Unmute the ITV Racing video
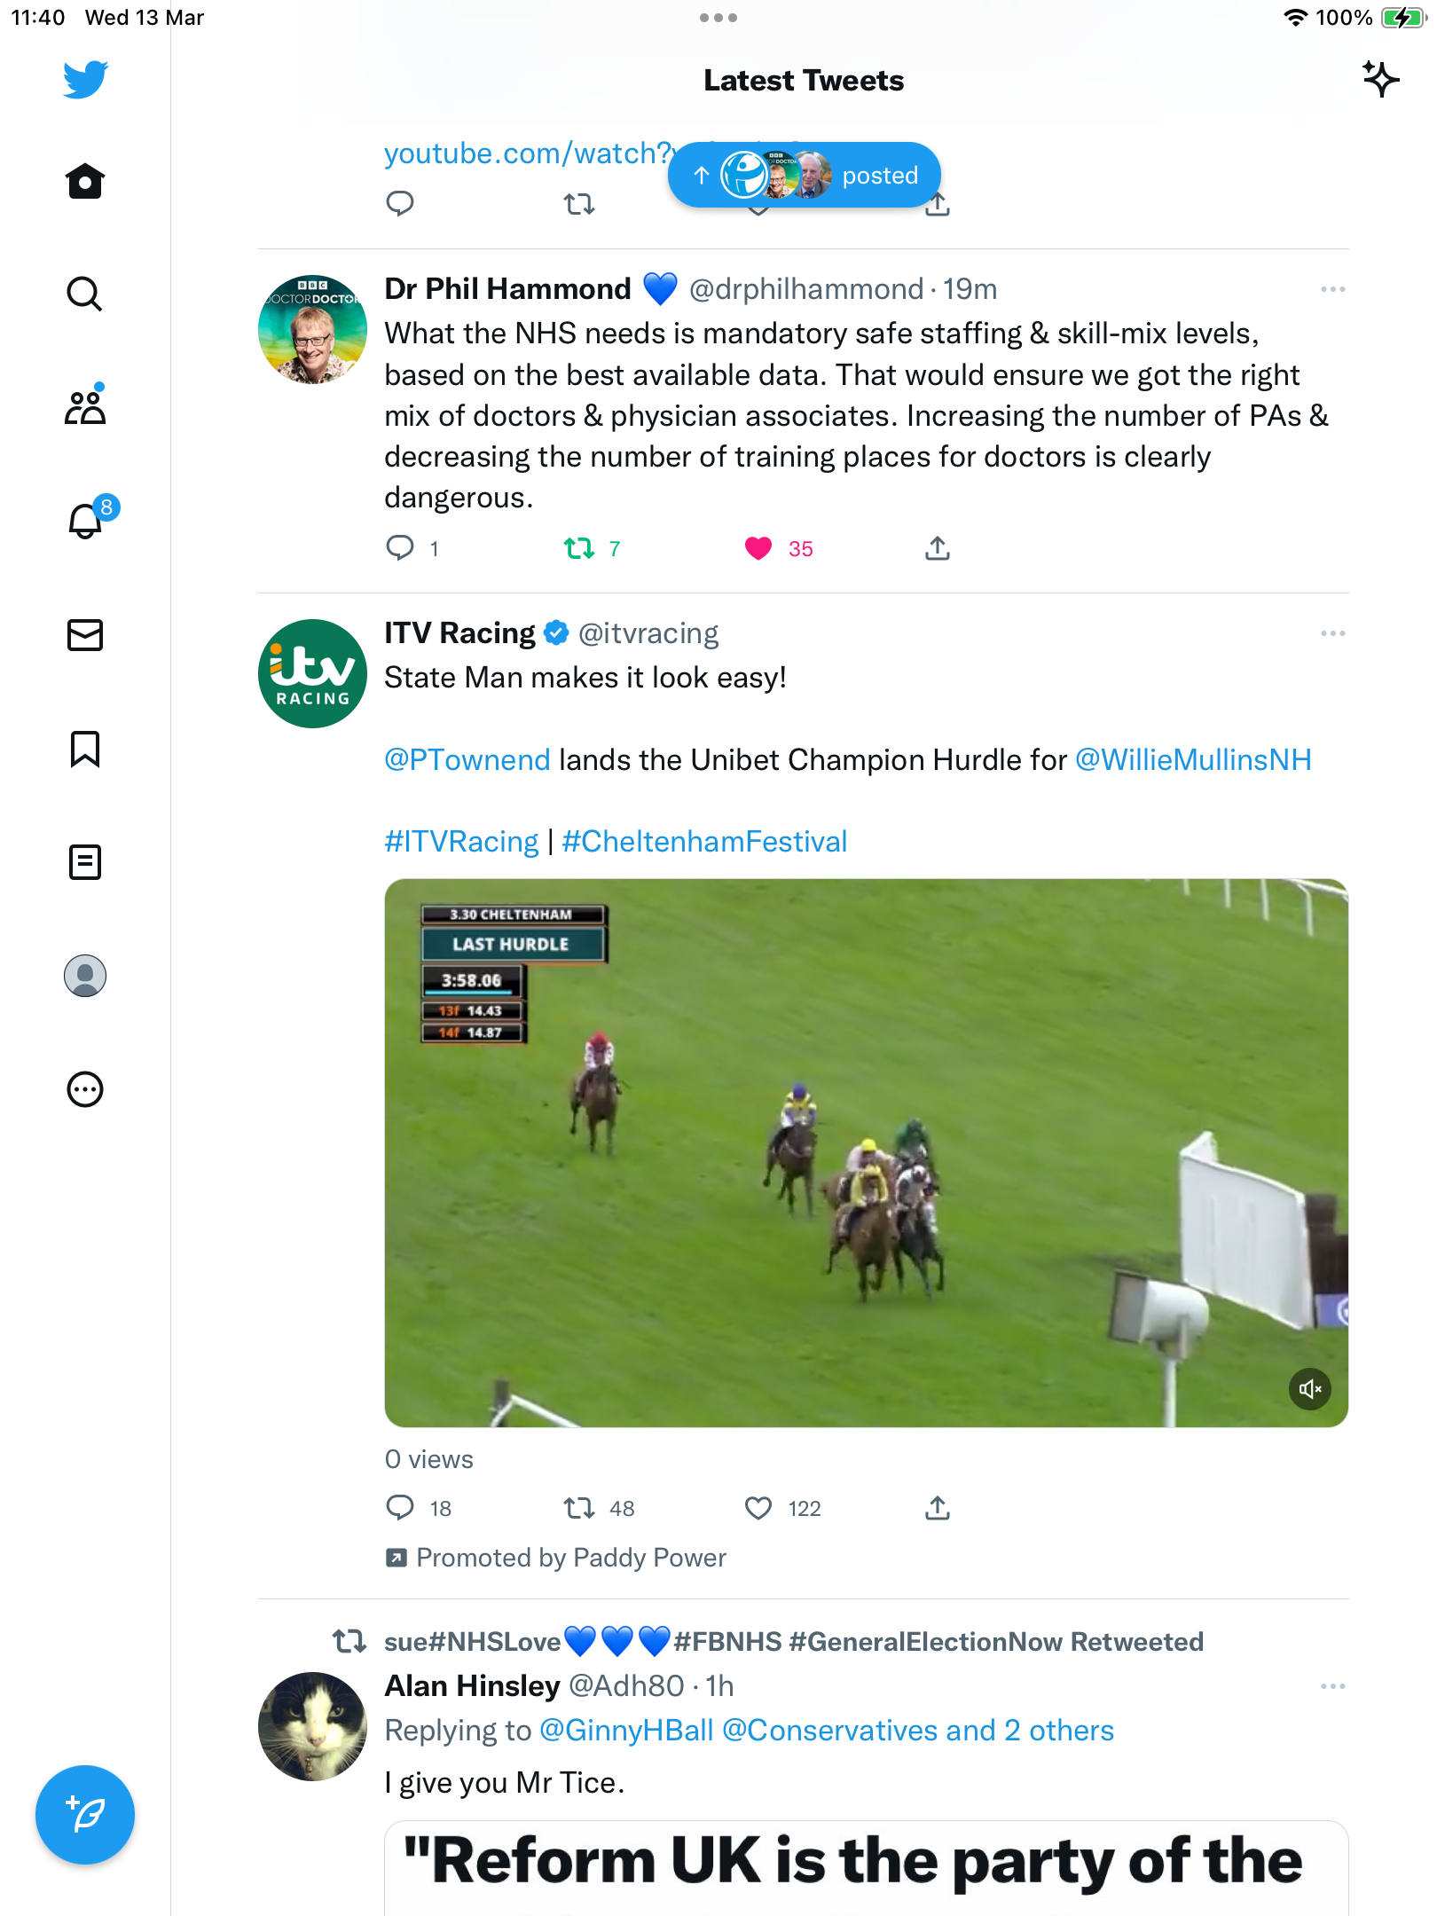1437x1916 pixels. coord(1310,1389)
